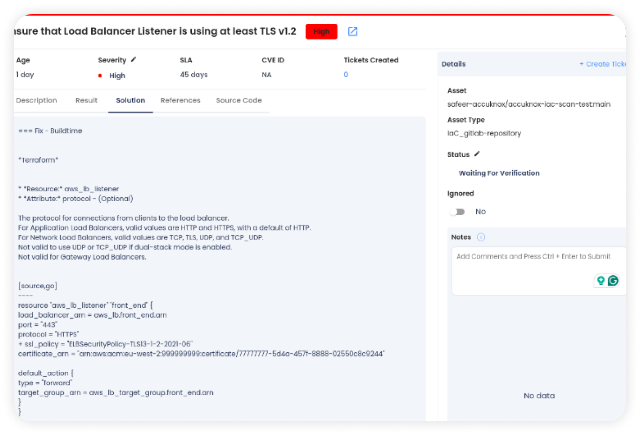Click the 'Resource: aws_lb_listener' line
This screenshot has height=436, width=640.
(68, 189)
